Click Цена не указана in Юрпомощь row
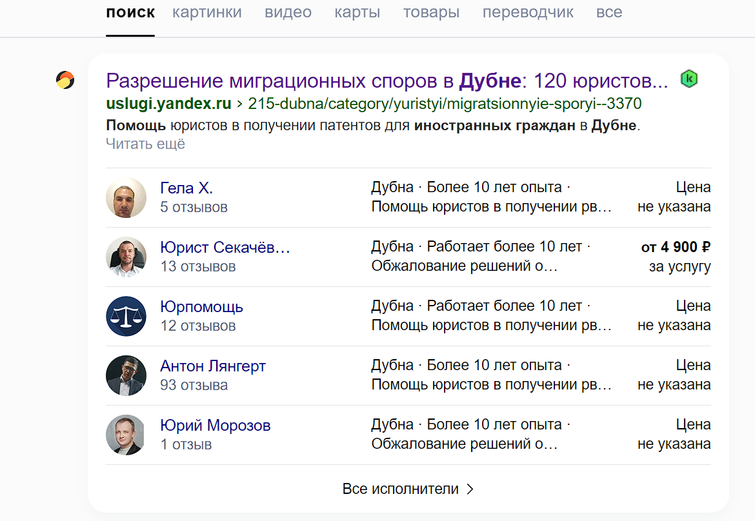Image resolution: width=755 pixels, height=521 pixels. point(674,315)
